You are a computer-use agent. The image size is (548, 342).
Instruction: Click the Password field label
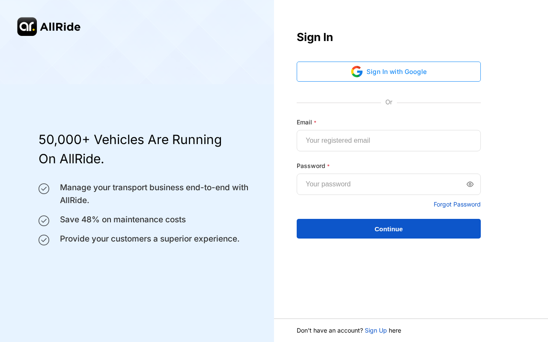311,166
